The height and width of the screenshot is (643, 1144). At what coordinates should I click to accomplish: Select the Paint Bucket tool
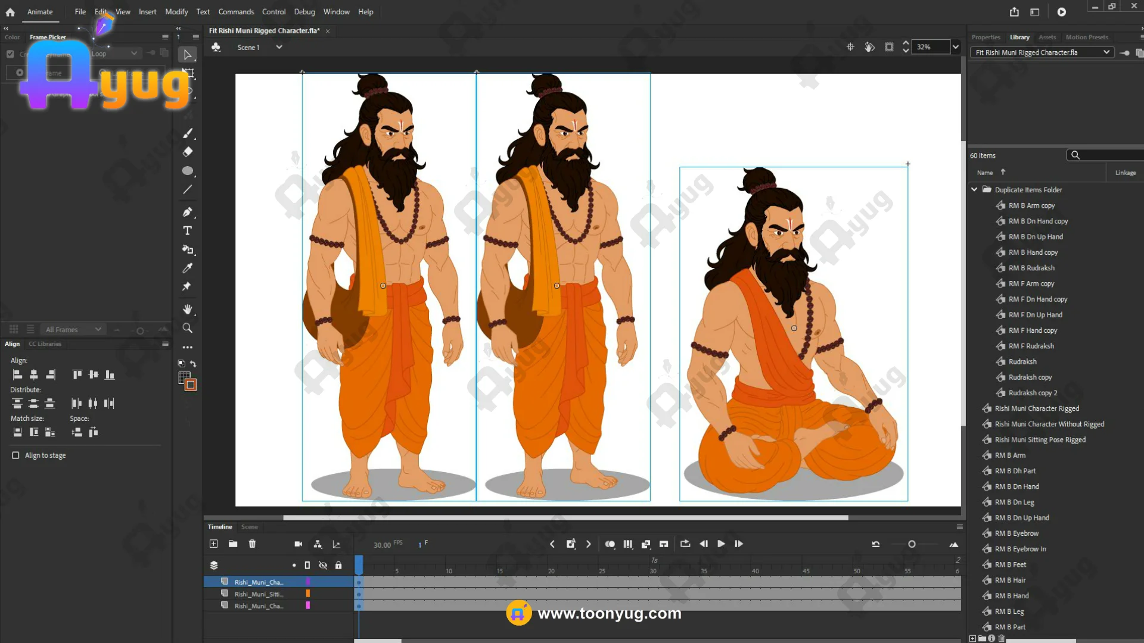(x=187, y=249)
